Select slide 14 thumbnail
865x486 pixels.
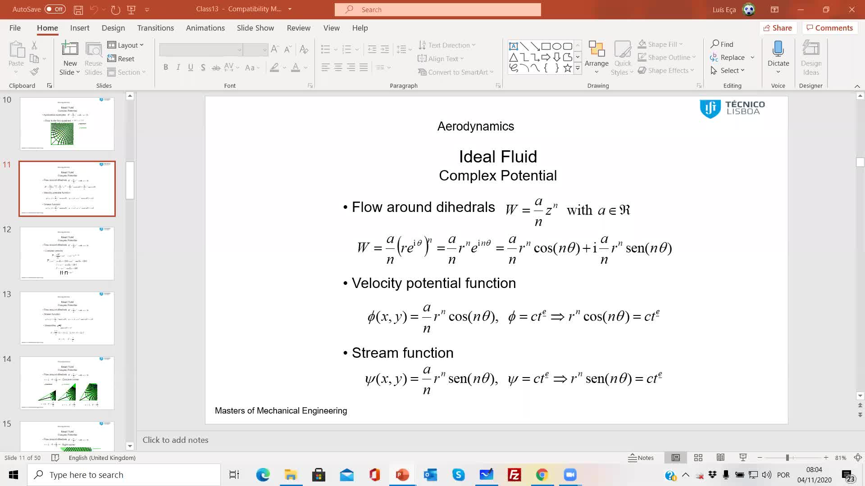pyautogui.click(x=67, y=383)
